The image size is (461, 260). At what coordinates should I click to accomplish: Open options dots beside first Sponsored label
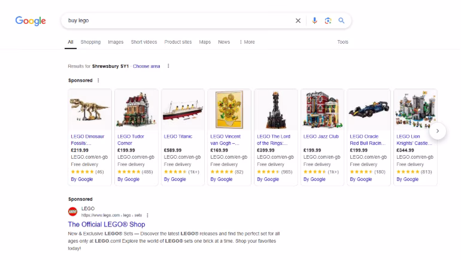[x=98, y=80]
